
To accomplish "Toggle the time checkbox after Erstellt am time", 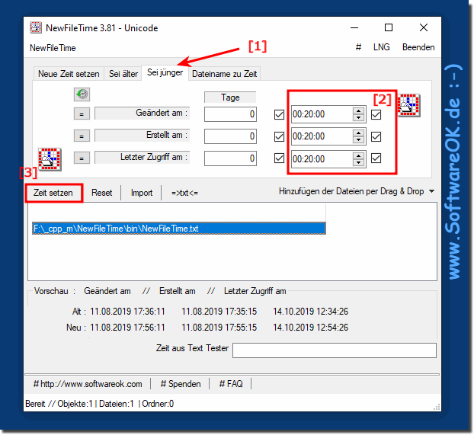I will [x=376, y=136].
